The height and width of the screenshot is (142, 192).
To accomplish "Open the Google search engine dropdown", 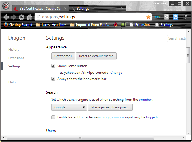I will 69,107.
